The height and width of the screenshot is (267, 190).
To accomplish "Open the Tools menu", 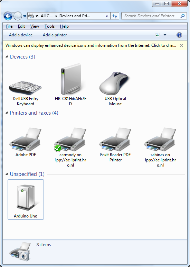I will pos(49,26).
